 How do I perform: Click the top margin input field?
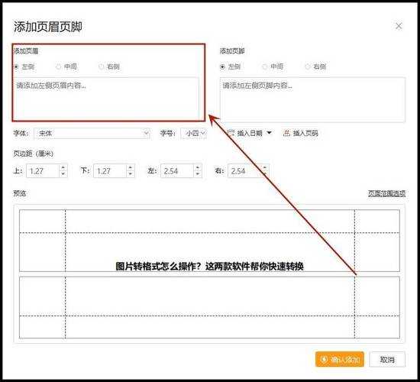pos(43,171)
